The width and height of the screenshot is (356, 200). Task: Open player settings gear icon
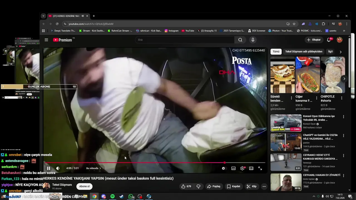(242, 168)
